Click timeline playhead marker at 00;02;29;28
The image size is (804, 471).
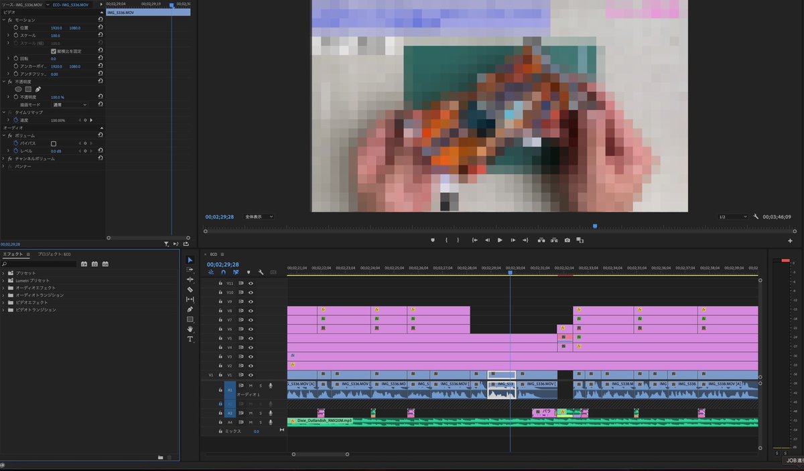510,272
